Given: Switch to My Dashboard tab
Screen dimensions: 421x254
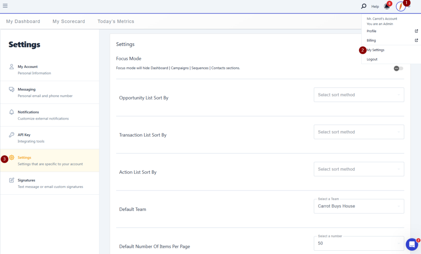Looking at the screenshot, I should pos(23,21).
